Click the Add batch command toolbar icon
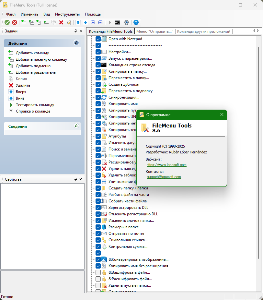Viewport: 263px width, 300px height. click(x=31, y=22)
